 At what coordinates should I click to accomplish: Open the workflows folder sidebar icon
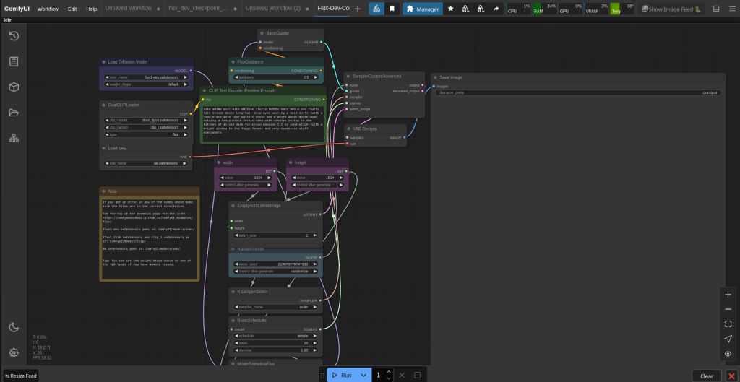(14, 112)
